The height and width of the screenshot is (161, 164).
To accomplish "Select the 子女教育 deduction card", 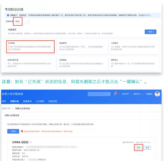I will click(x=30, y=47).
